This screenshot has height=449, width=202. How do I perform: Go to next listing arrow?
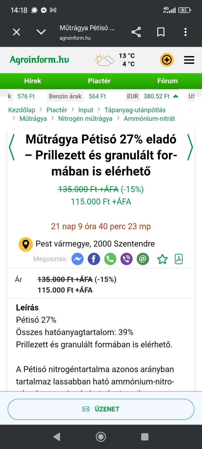pyautogui.click(x=190, y=147)
